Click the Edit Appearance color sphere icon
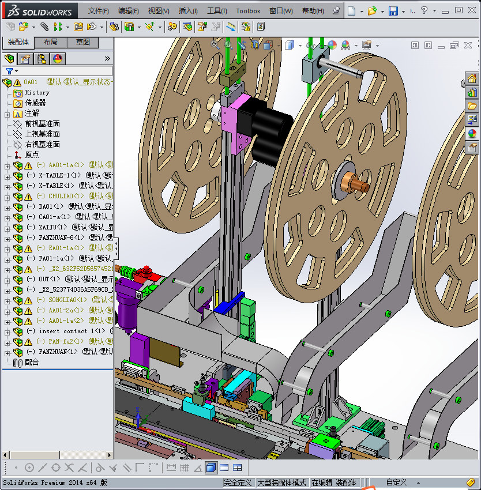The height and width of the screenshot is (490, 481). [332, 44]
